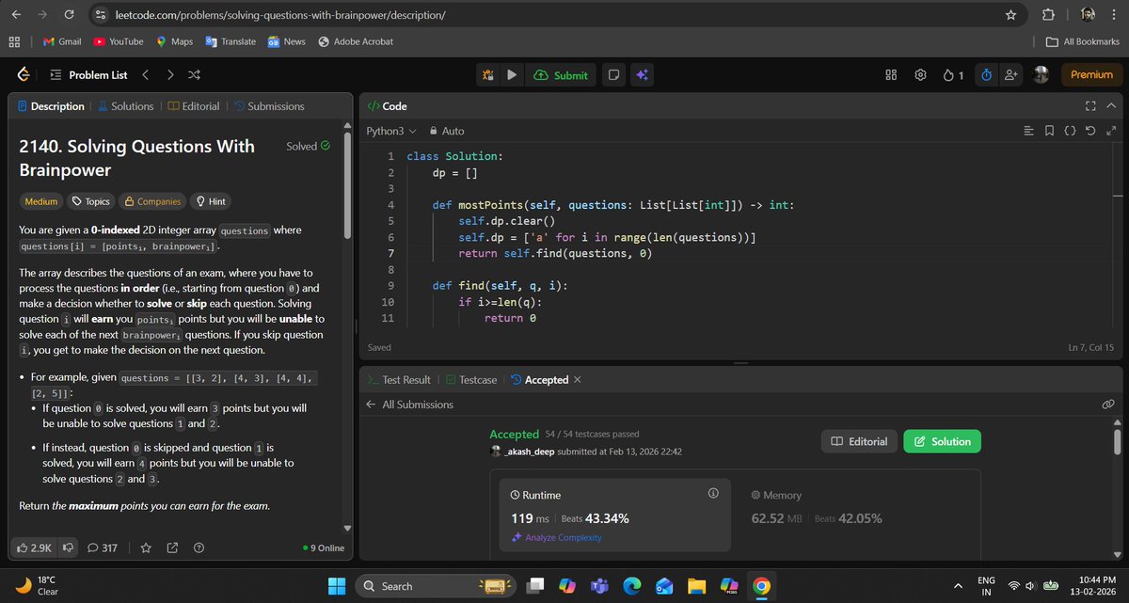Open the profile avatar menu
Image resolution: width=1129 pixels, height=603 pixels.
[x=1042, y=74]
